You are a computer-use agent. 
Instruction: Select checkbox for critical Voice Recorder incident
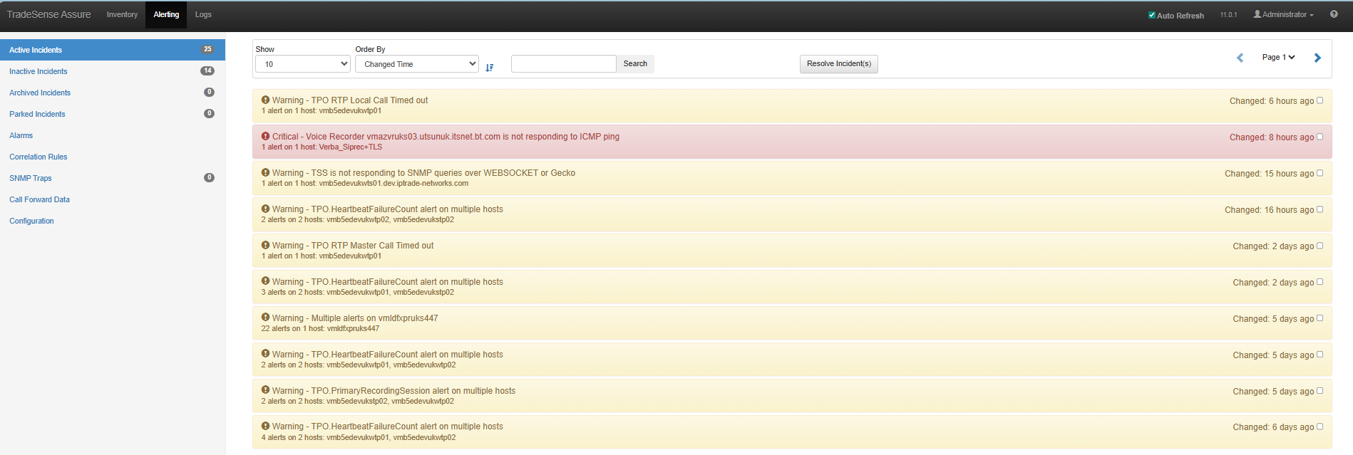point(1319,137)
